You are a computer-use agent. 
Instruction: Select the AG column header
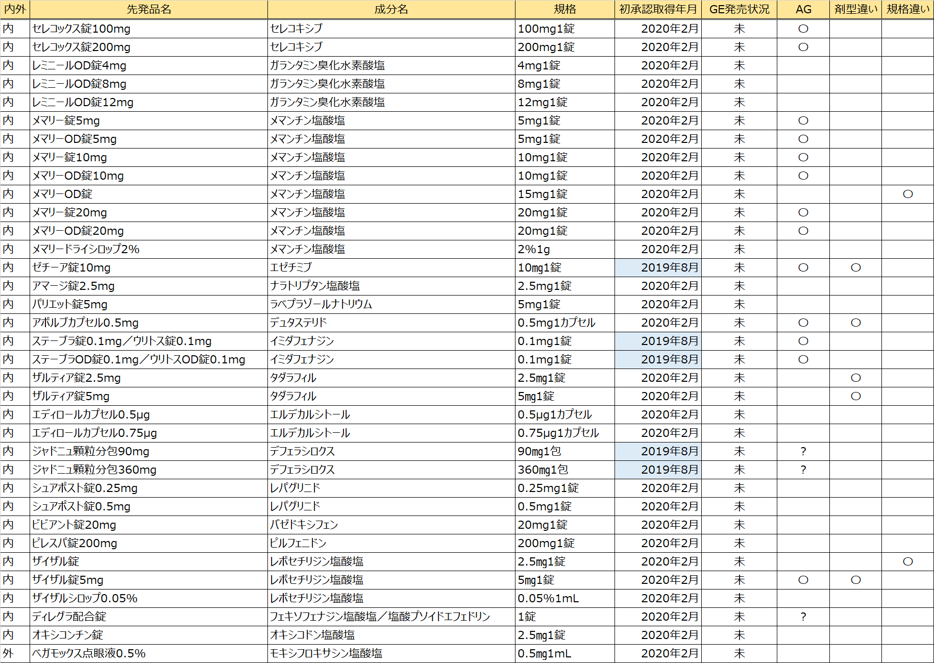click(x=803, y=10)
